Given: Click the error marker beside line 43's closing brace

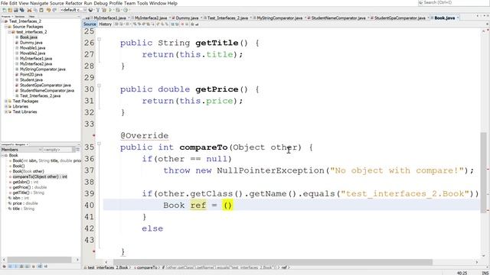Looking at the screenshot, I should coord(93,251).
